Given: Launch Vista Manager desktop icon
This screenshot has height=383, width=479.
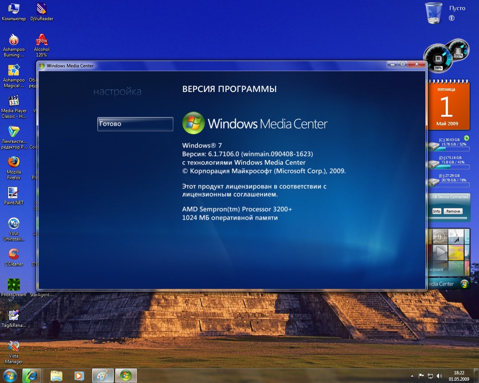Looking at the screenshot, I should [14, 352].
